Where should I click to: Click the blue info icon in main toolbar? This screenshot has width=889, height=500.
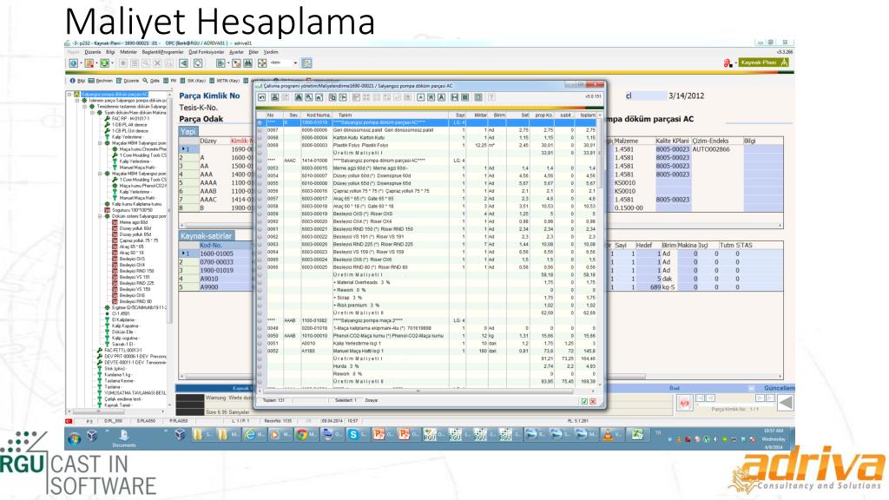(74, 63)
